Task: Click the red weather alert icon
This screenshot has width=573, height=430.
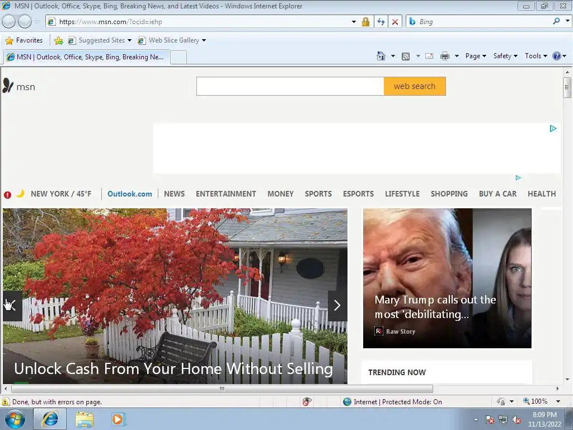Action: tap(7, 195)
